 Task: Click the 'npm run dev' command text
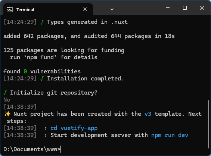pos(170,135)
